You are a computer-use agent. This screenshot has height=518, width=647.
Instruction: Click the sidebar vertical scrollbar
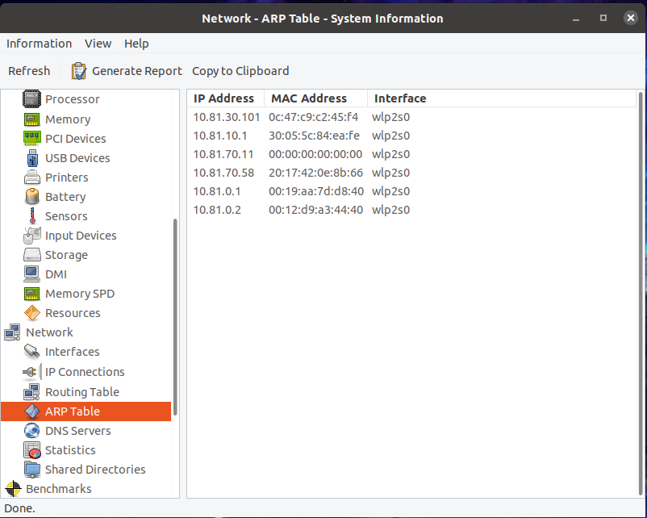tap(176, 315)
